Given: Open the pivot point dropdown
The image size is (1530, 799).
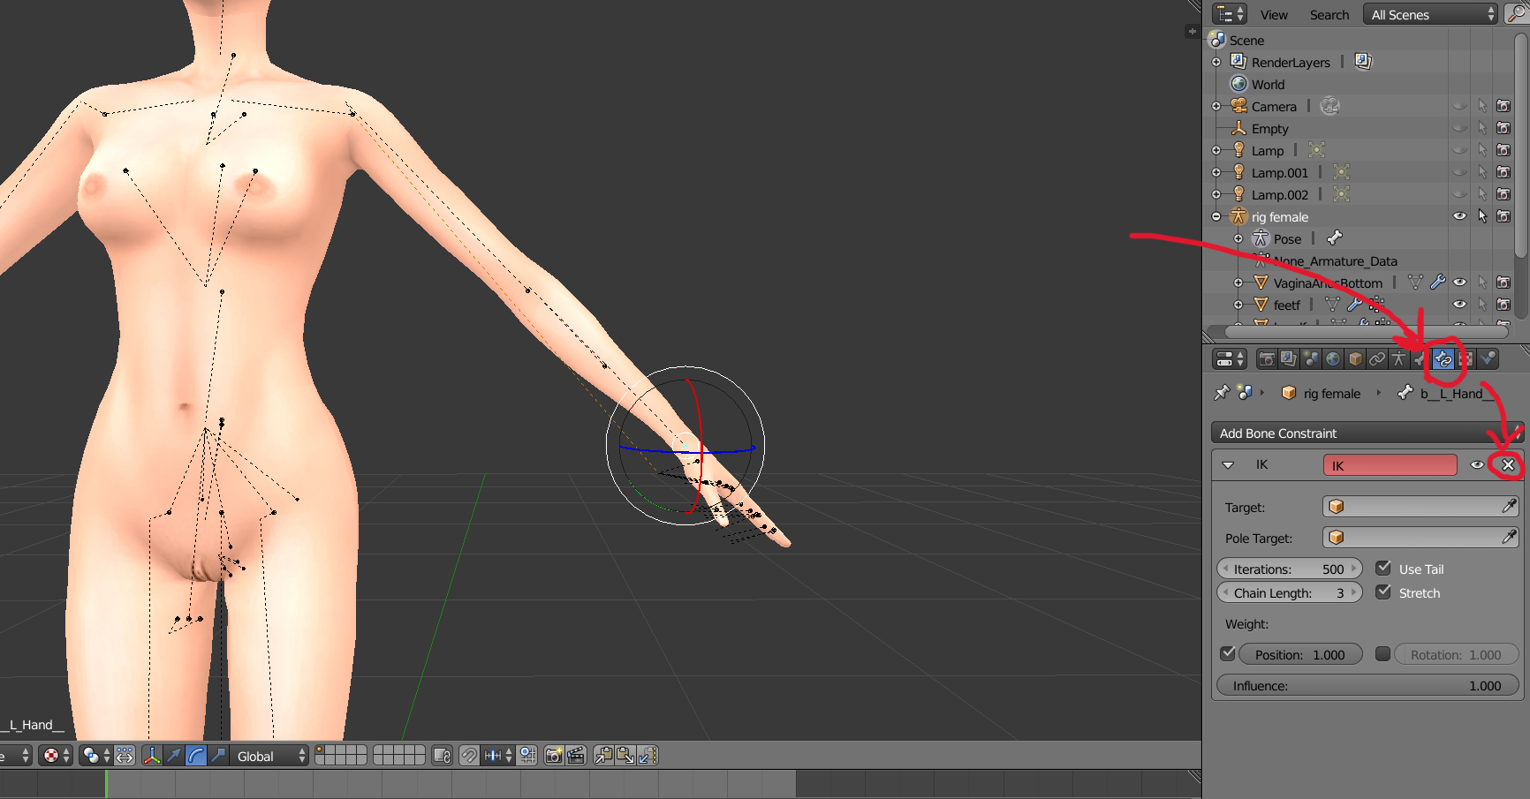Looking at the screenshot, I should click(95, 756).
